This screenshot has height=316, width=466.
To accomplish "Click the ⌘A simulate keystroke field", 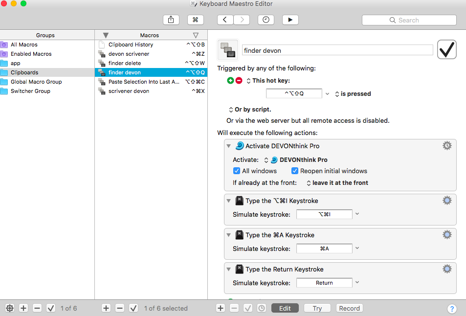I will coord(324,248).
